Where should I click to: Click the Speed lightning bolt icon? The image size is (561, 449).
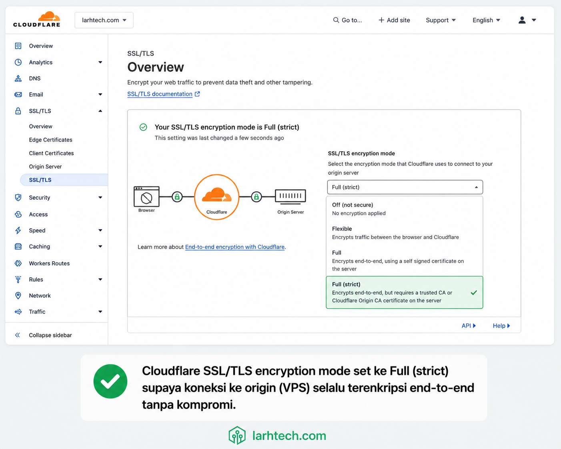tap(18, 231)
